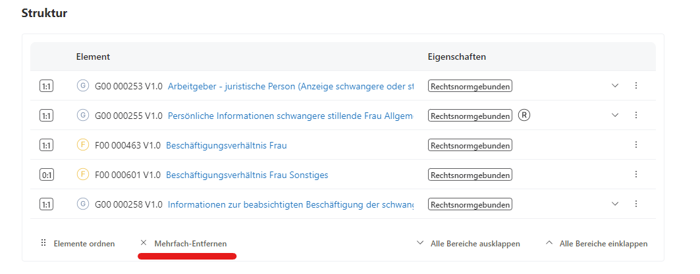The height and width of the screenshot is (274, 700).
Task: Open three-dot menu for Beschäftigungsverhältnis Frau Sonstiges
Action: coord(636,175)
